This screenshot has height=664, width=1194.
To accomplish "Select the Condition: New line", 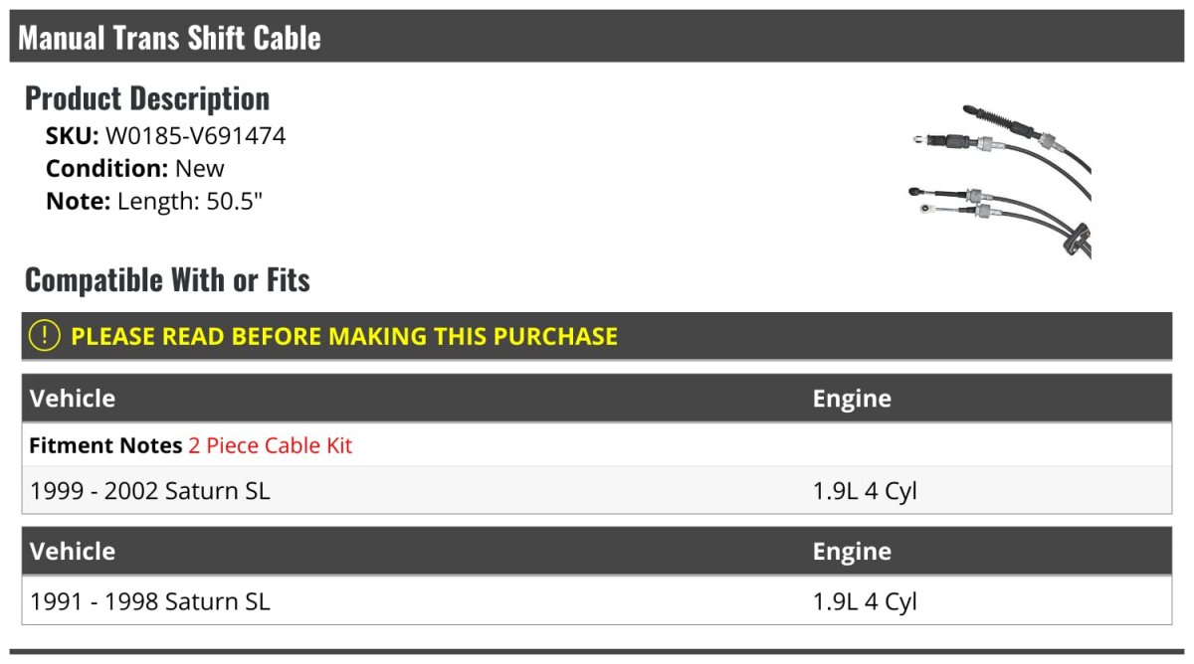I will (135, 168).
